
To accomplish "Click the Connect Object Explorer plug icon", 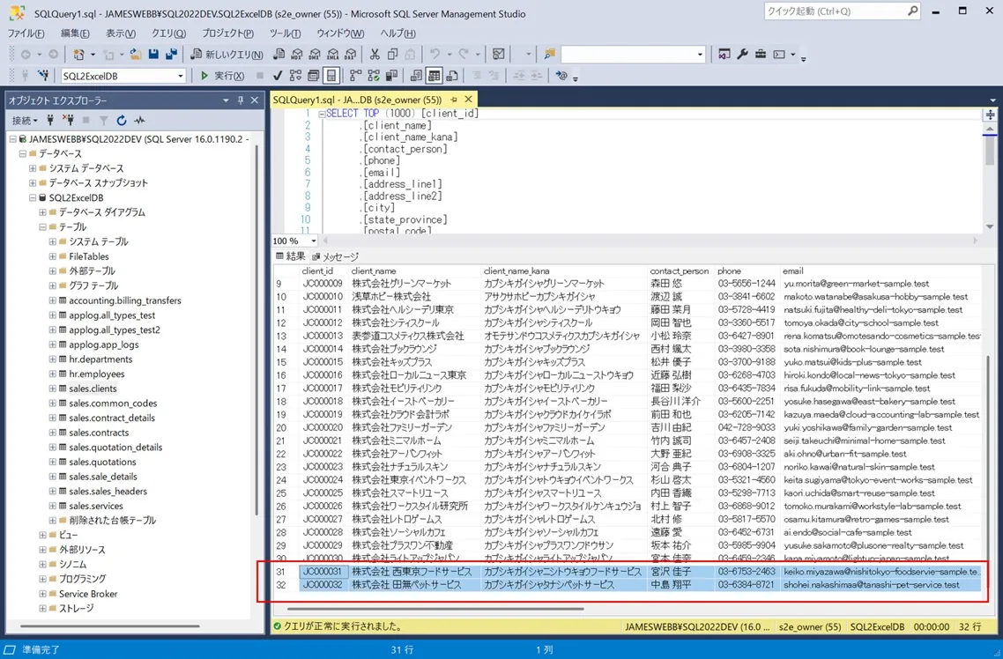I will (50, 120).
